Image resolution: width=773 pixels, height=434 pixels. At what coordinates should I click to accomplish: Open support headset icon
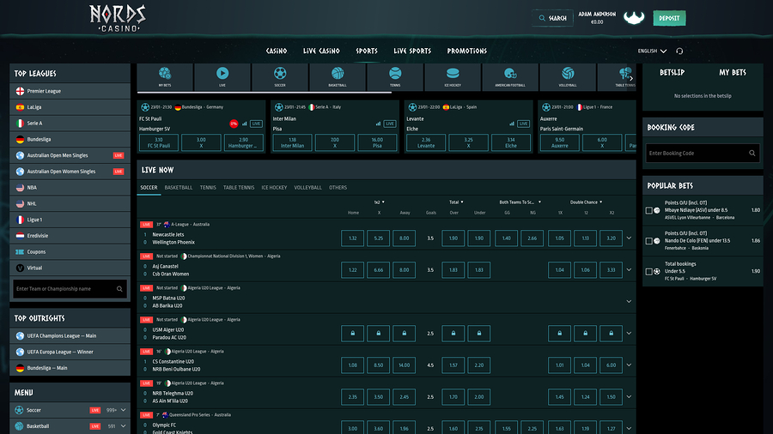679,51
